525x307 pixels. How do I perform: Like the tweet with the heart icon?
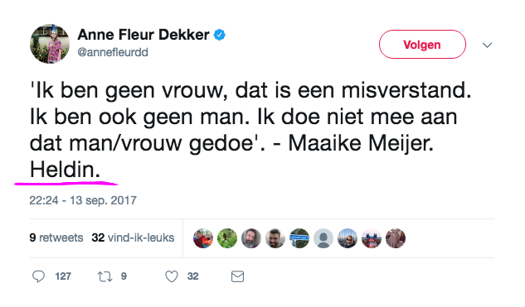click(172, 276)
